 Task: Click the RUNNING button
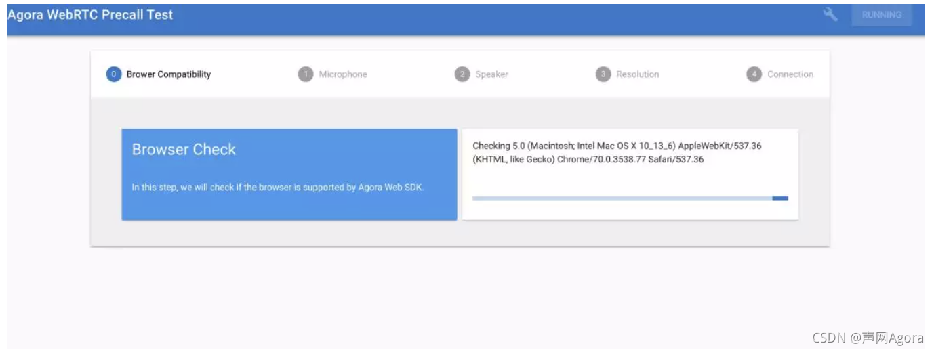(x=882, y=14)
